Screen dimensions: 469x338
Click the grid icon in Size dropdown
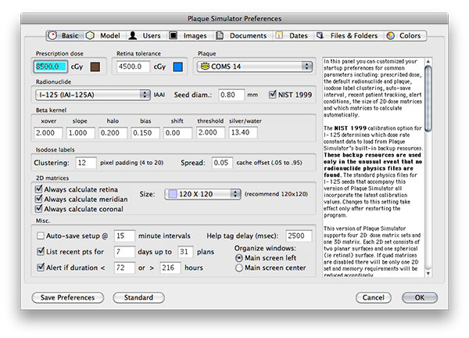tap(173, 194)
